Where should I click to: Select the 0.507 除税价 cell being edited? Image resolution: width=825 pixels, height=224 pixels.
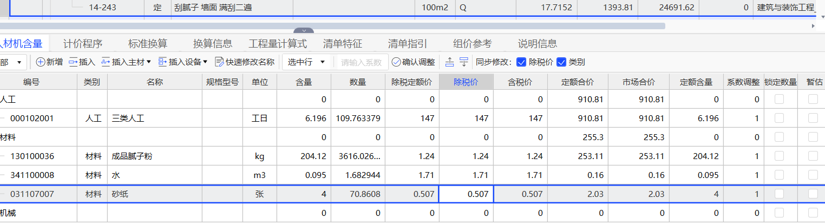pyautogui.click(x=466, y=194)
